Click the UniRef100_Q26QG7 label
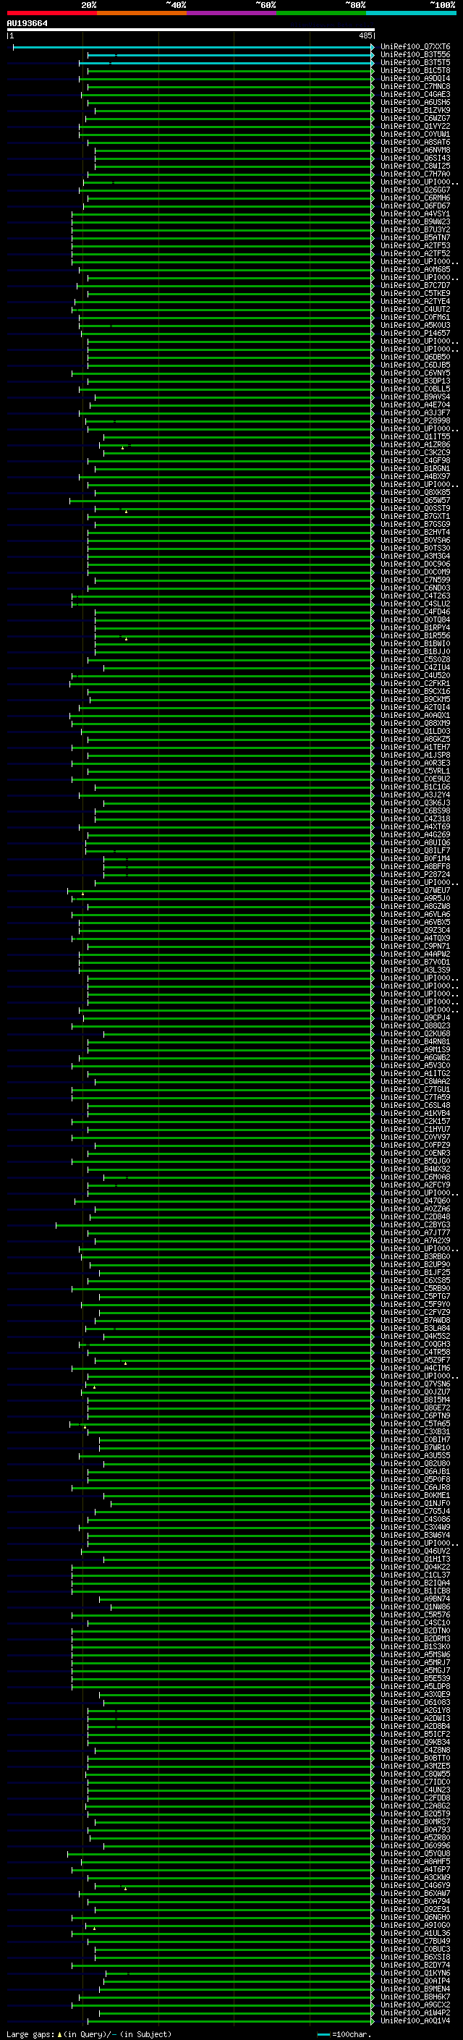463x2040 pixels. [x=415, y=191]
